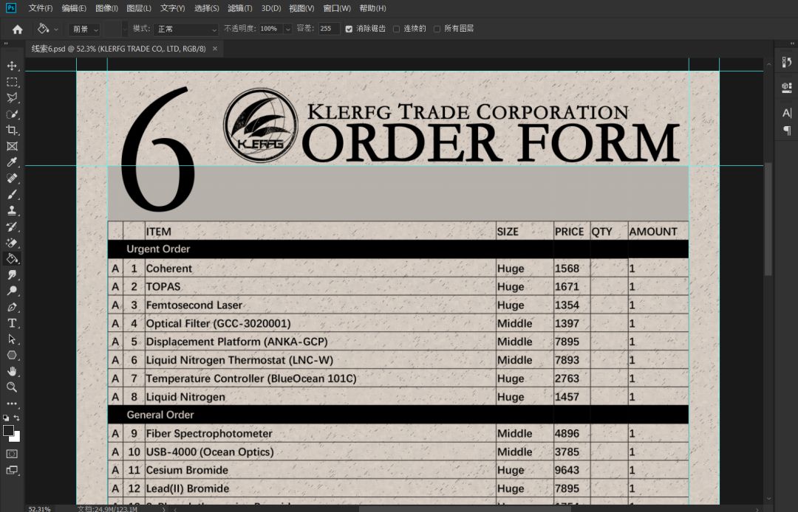Screen dimensions: 798x512
Task: Select the Brush tool
Action: point(12,194)
